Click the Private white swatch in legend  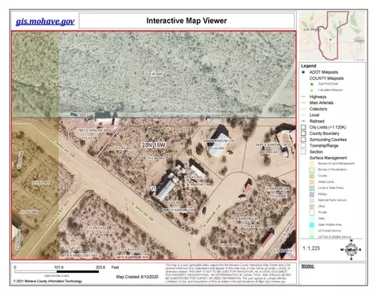pyautogui.click(x=312, y=213)
